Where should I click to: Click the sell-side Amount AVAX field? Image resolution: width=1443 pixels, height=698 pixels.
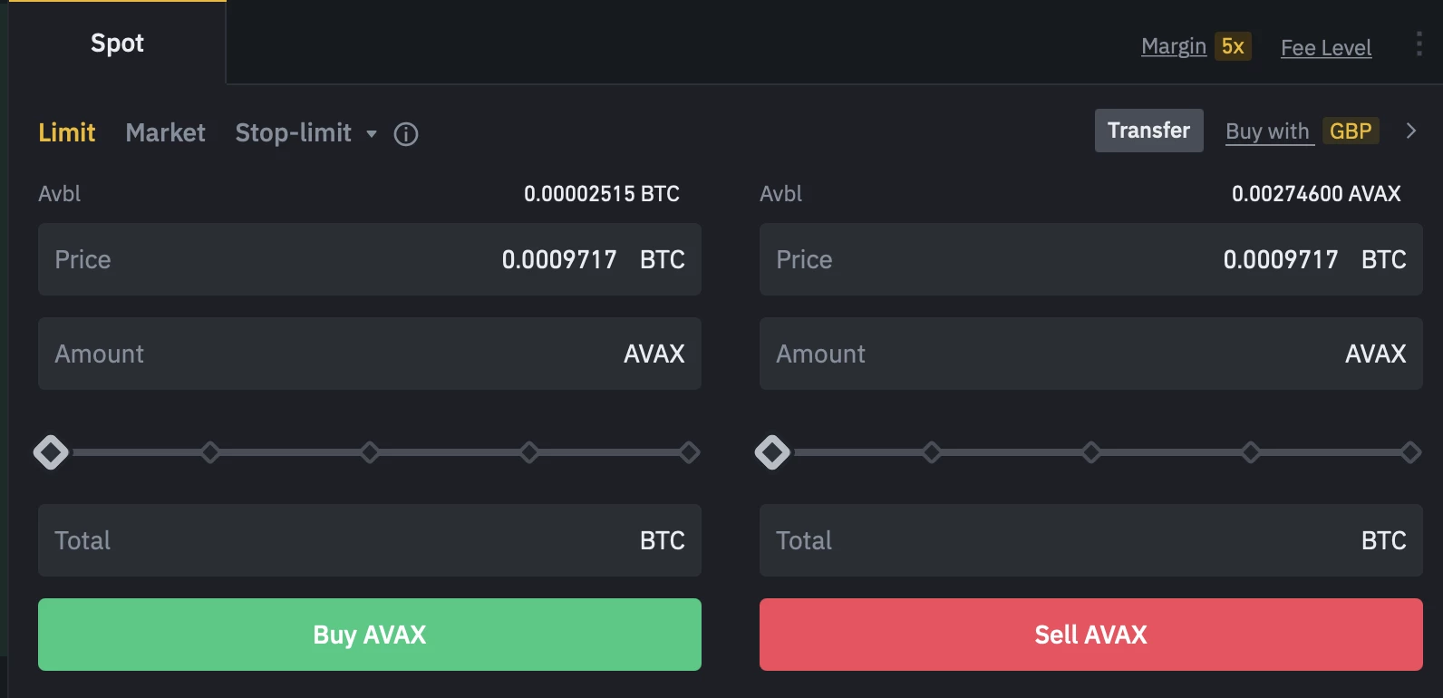[1090, 354]
